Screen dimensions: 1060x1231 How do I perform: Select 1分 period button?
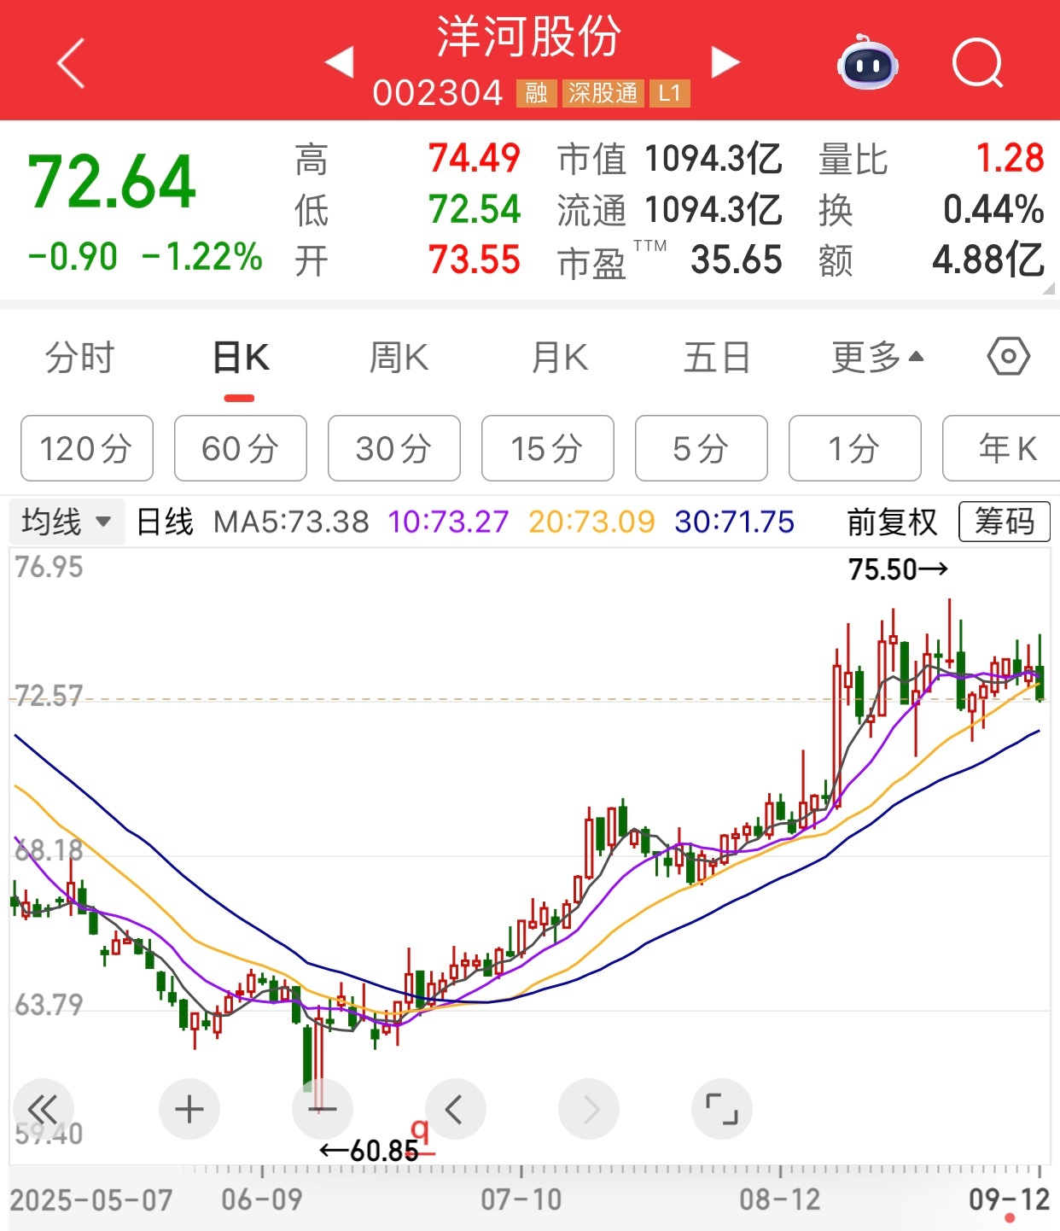(855, 448)
